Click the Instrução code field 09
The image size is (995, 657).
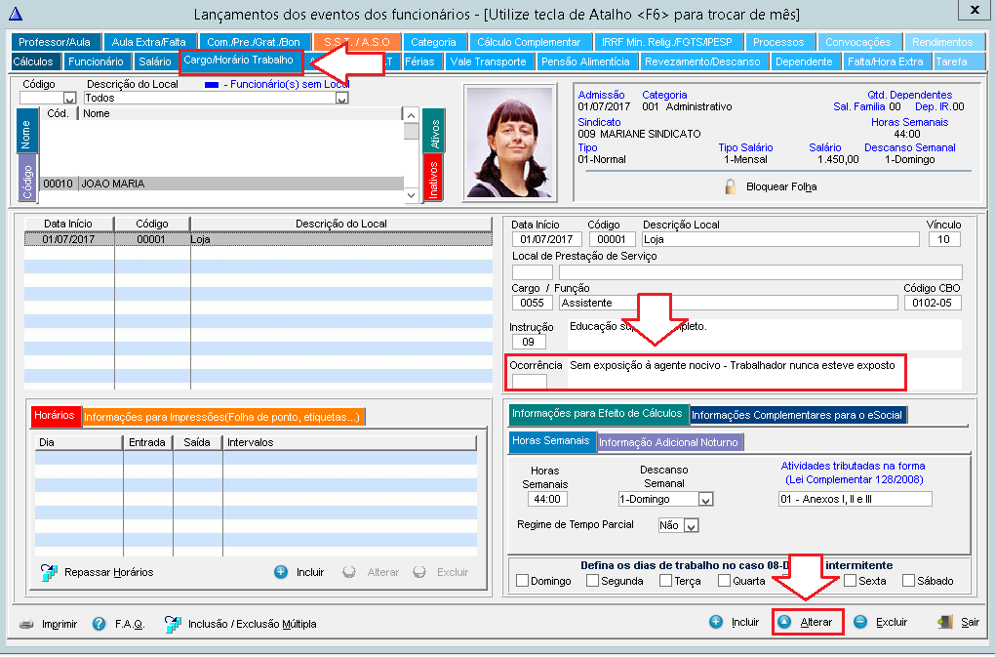click(528, 342)
